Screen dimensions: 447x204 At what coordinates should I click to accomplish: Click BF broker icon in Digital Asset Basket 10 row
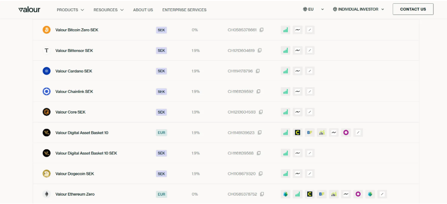click(x=309, y=133)
